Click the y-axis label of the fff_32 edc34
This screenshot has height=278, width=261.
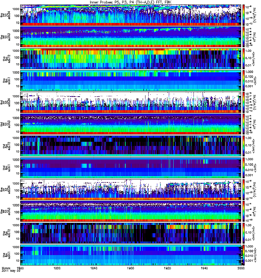point(5,189)
